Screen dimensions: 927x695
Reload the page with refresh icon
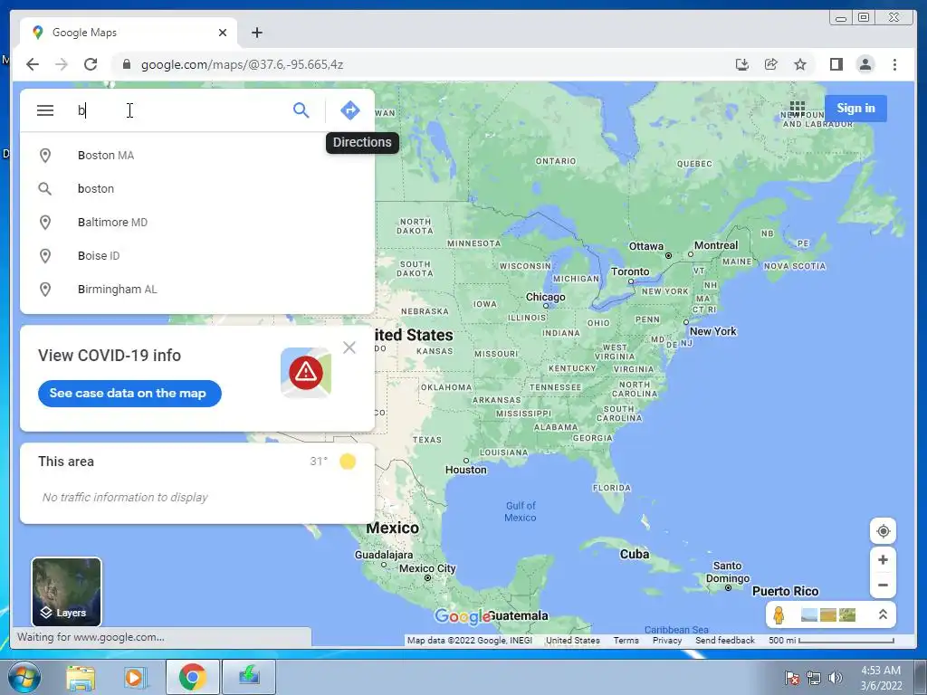click(91, 64)
